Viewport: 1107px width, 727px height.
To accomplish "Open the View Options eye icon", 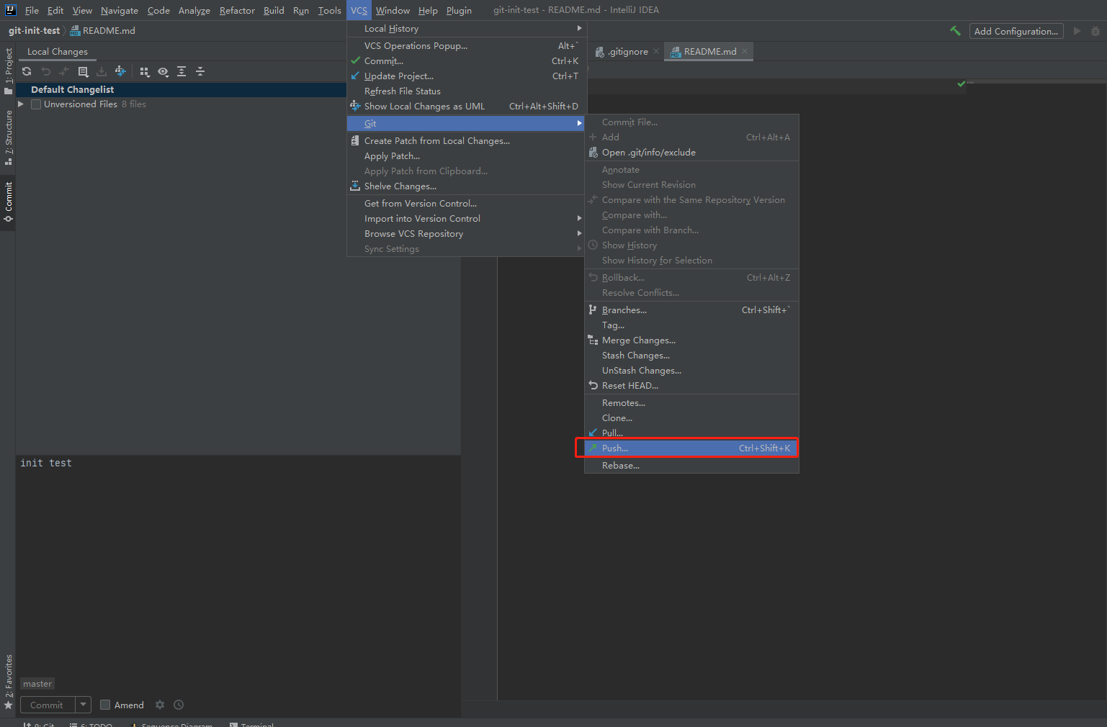I will click(163, 71).
